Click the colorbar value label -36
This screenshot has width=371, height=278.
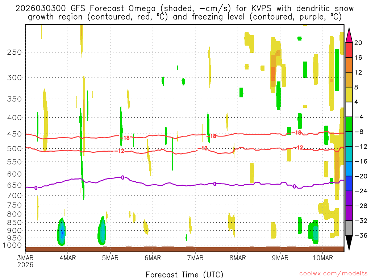pyautogui.click(x=361, y=235)
